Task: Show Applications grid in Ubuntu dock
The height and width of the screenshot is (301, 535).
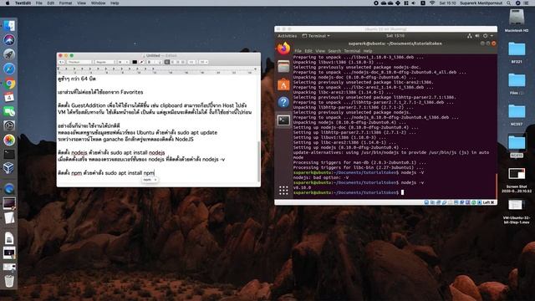Action: point(283,191)
